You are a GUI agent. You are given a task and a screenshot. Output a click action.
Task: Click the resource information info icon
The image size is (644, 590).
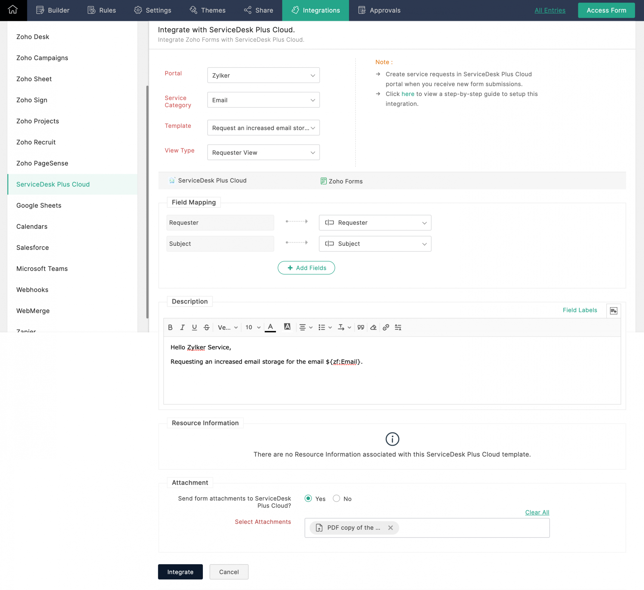tap(392, 439)
